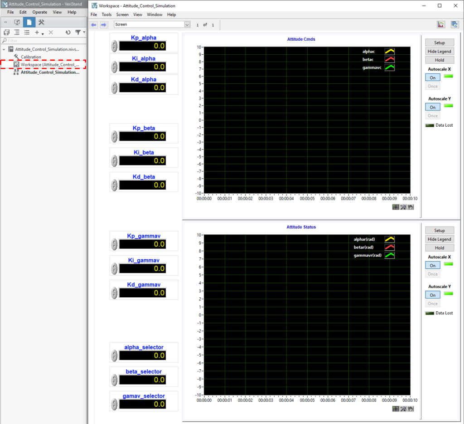Click the beta_selector numeric value field
Screen dimensions: 464x424
click(142, 380)
